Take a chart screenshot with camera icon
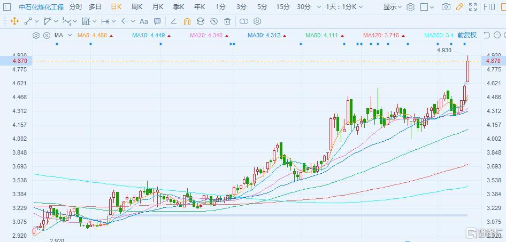 click(446, 7)
